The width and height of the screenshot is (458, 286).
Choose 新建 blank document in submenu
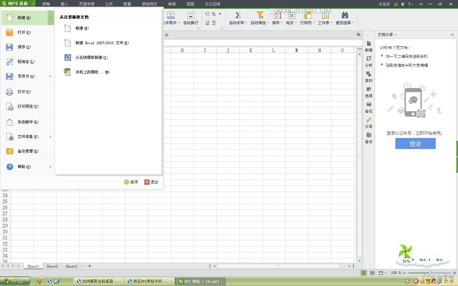(82, 28)
